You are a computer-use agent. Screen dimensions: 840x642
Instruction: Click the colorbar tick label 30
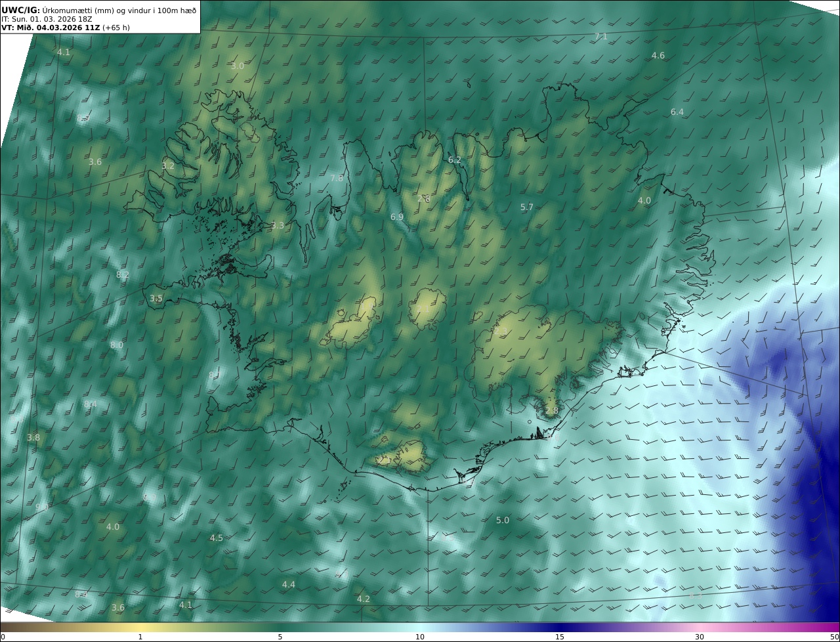pyautogui.click(x=700, y=637)
